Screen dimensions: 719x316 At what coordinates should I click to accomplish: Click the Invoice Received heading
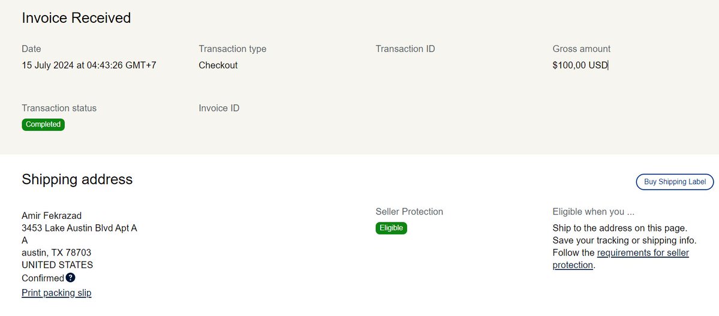click(x=76, y=18)
